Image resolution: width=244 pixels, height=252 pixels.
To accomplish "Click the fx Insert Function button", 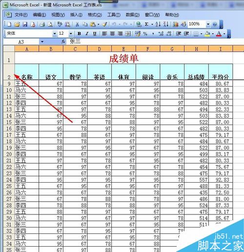I will [63, 42].
